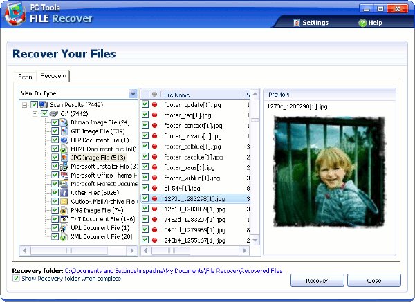Click the preview photo thumbnail

point(329,171)
